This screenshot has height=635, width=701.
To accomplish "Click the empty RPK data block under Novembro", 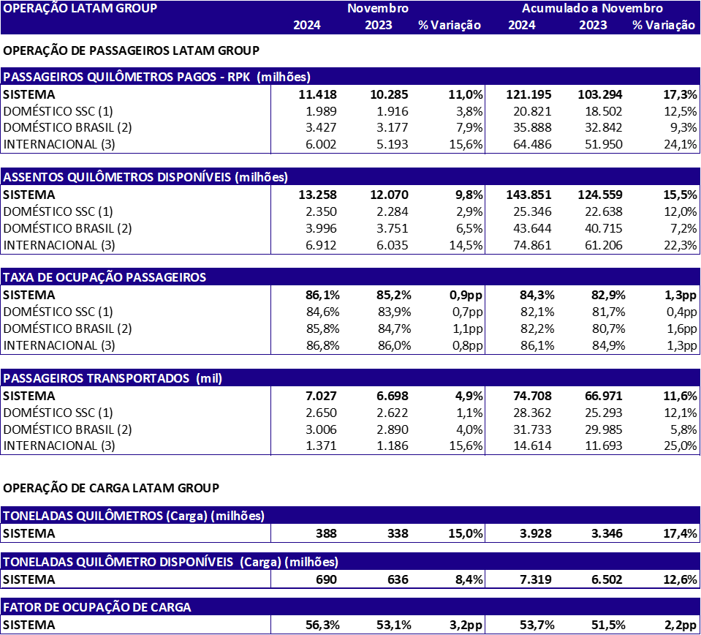I will point(378,119).
